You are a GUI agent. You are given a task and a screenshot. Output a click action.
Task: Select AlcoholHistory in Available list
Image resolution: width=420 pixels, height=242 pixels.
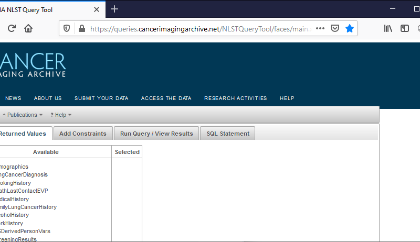[x=14, y=215]
